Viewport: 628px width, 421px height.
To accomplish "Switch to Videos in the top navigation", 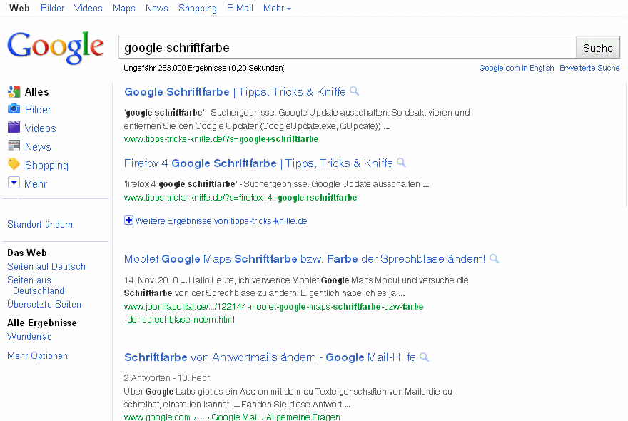I will [x=88, y=8].
